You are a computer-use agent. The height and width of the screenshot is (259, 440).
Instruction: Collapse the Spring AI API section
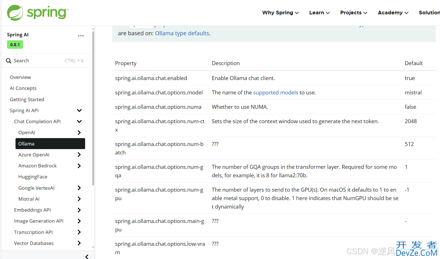click(x=79, y=110)
